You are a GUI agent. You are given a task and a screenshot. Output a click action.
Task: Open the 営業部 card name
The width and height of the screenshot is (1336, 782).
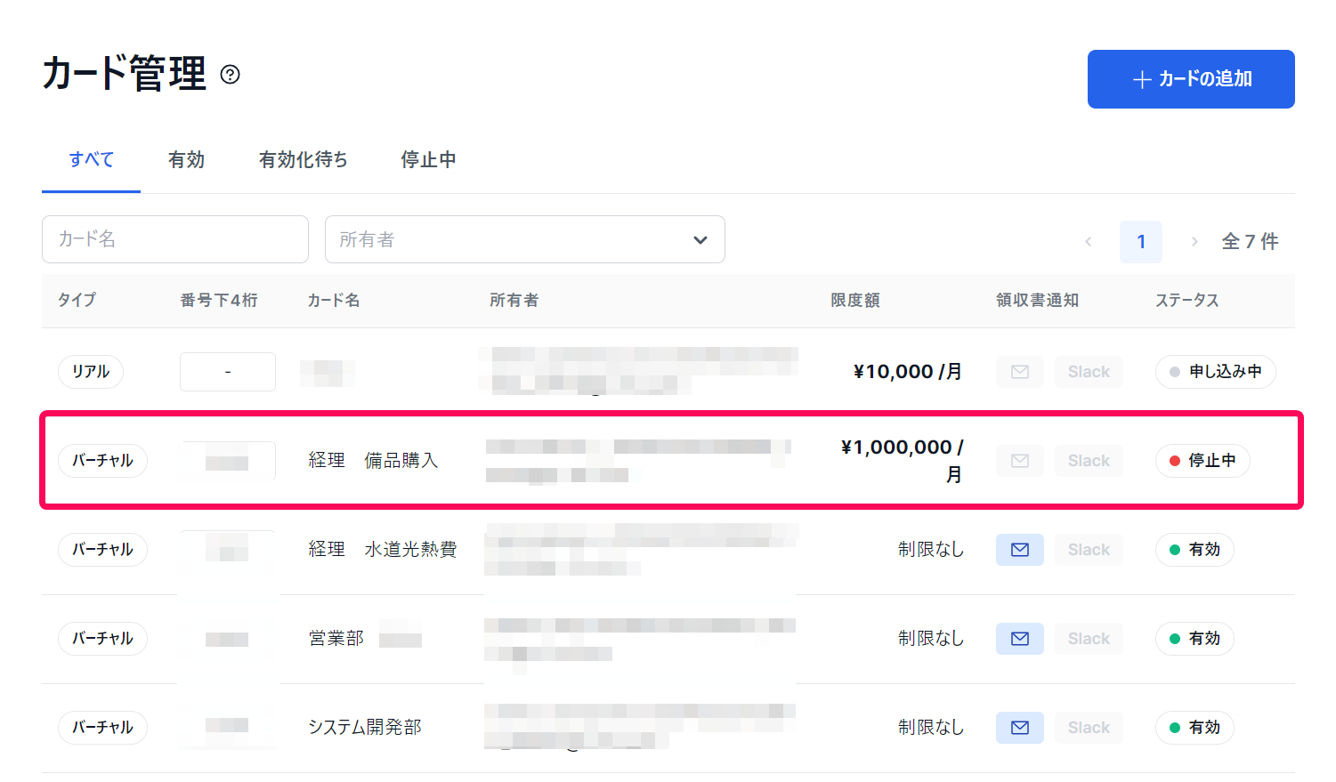coord(336,639)
